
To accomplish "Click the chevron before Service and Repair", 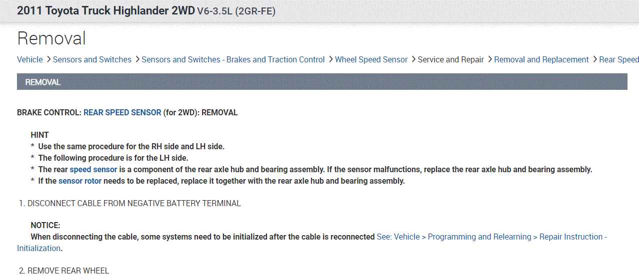I will pyautogui.click(x=413, y=59).
